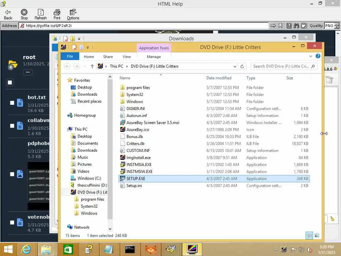Click This PC in the breadcrumb path
The width and height of the screenshot is (341, 256).
[116, 66]
